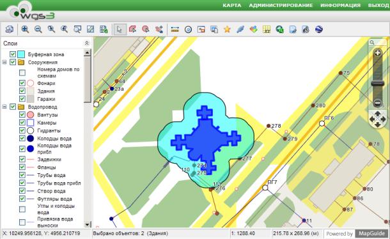The height and width of the screenshot is (239, 390).
Task: Enable the Привязка вода выноски layer
Action: (x=22, y=222)
